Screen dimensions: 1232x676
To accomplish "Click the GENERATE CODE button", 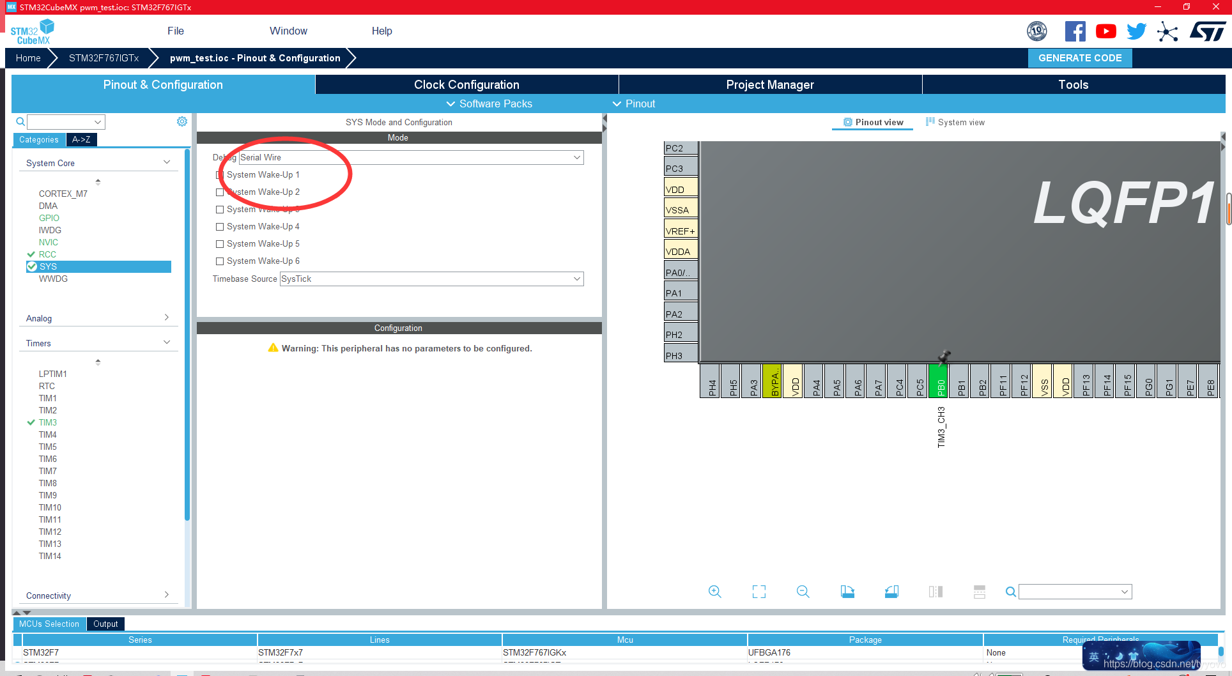I will [x=1080, y=58].
